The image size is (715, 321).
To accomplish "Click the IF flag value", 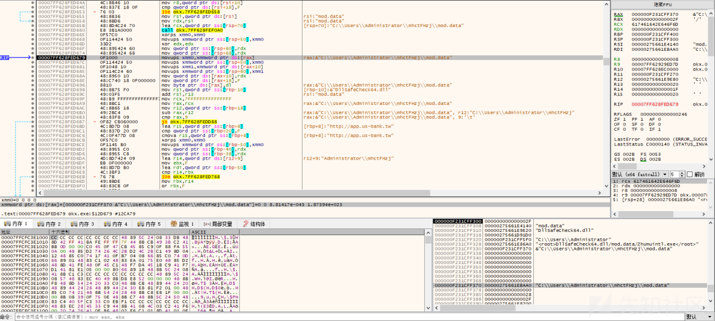I will [659, 129].
